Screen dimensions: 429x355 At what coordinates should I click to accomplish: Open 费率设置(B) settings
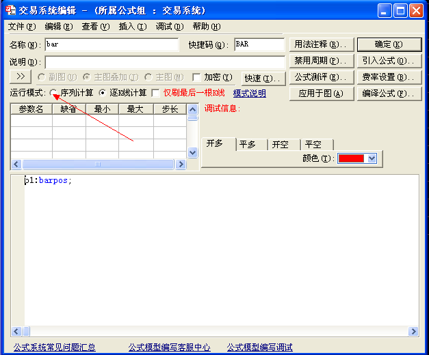(x=389, y=77)
